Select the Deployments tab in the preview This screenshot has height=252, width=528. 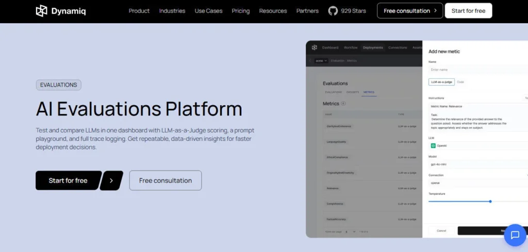coord(373,47)
